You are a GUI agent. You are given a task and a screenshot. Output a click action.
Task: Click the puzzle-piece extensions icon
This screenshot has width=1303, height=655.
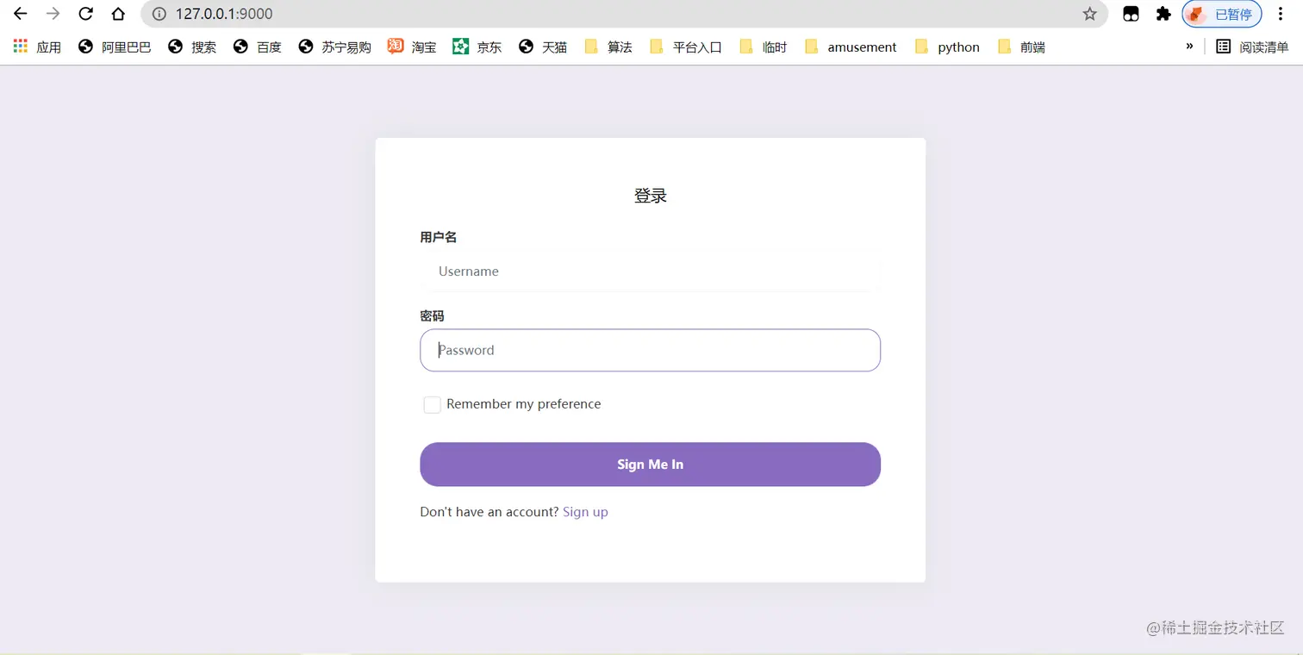(1163, 14)
